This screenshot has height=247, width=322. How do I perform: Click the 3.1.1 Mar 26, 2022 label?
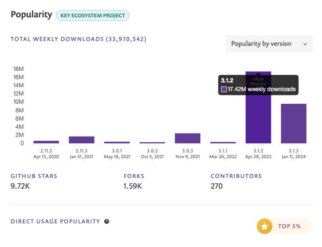pos(223,154)
